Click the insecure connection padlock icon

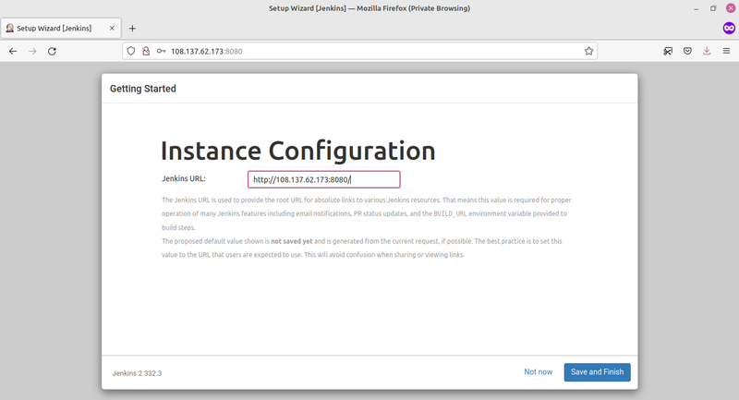(x=146, y=52)
